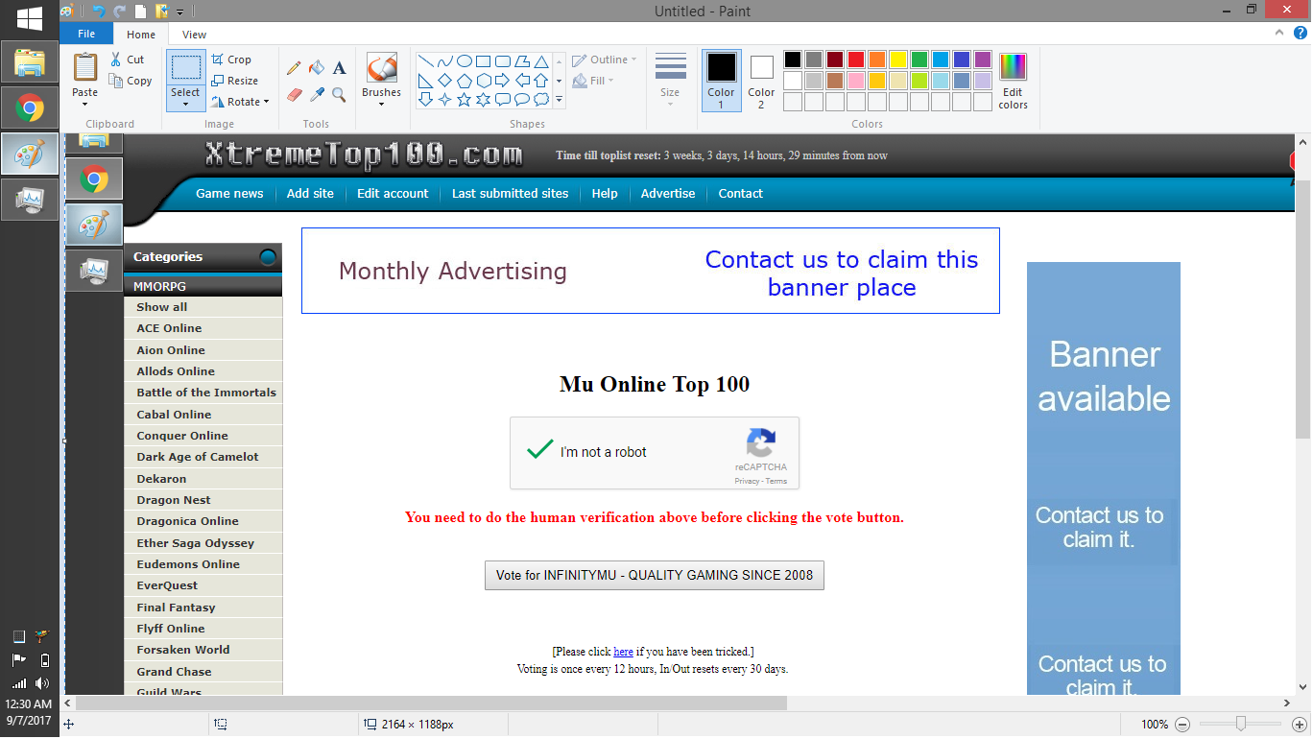
Task: Open the Windows Start button
Action: coord(29,18)
